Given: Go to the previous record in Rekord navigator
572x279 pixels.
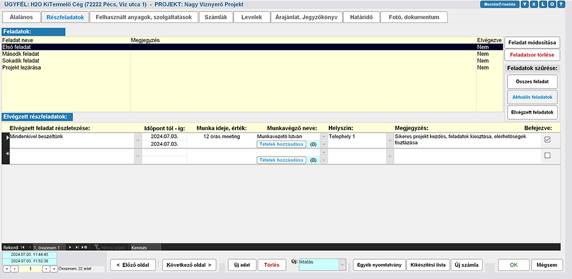Looking at the screenshot, I should (x=29, y=247).
